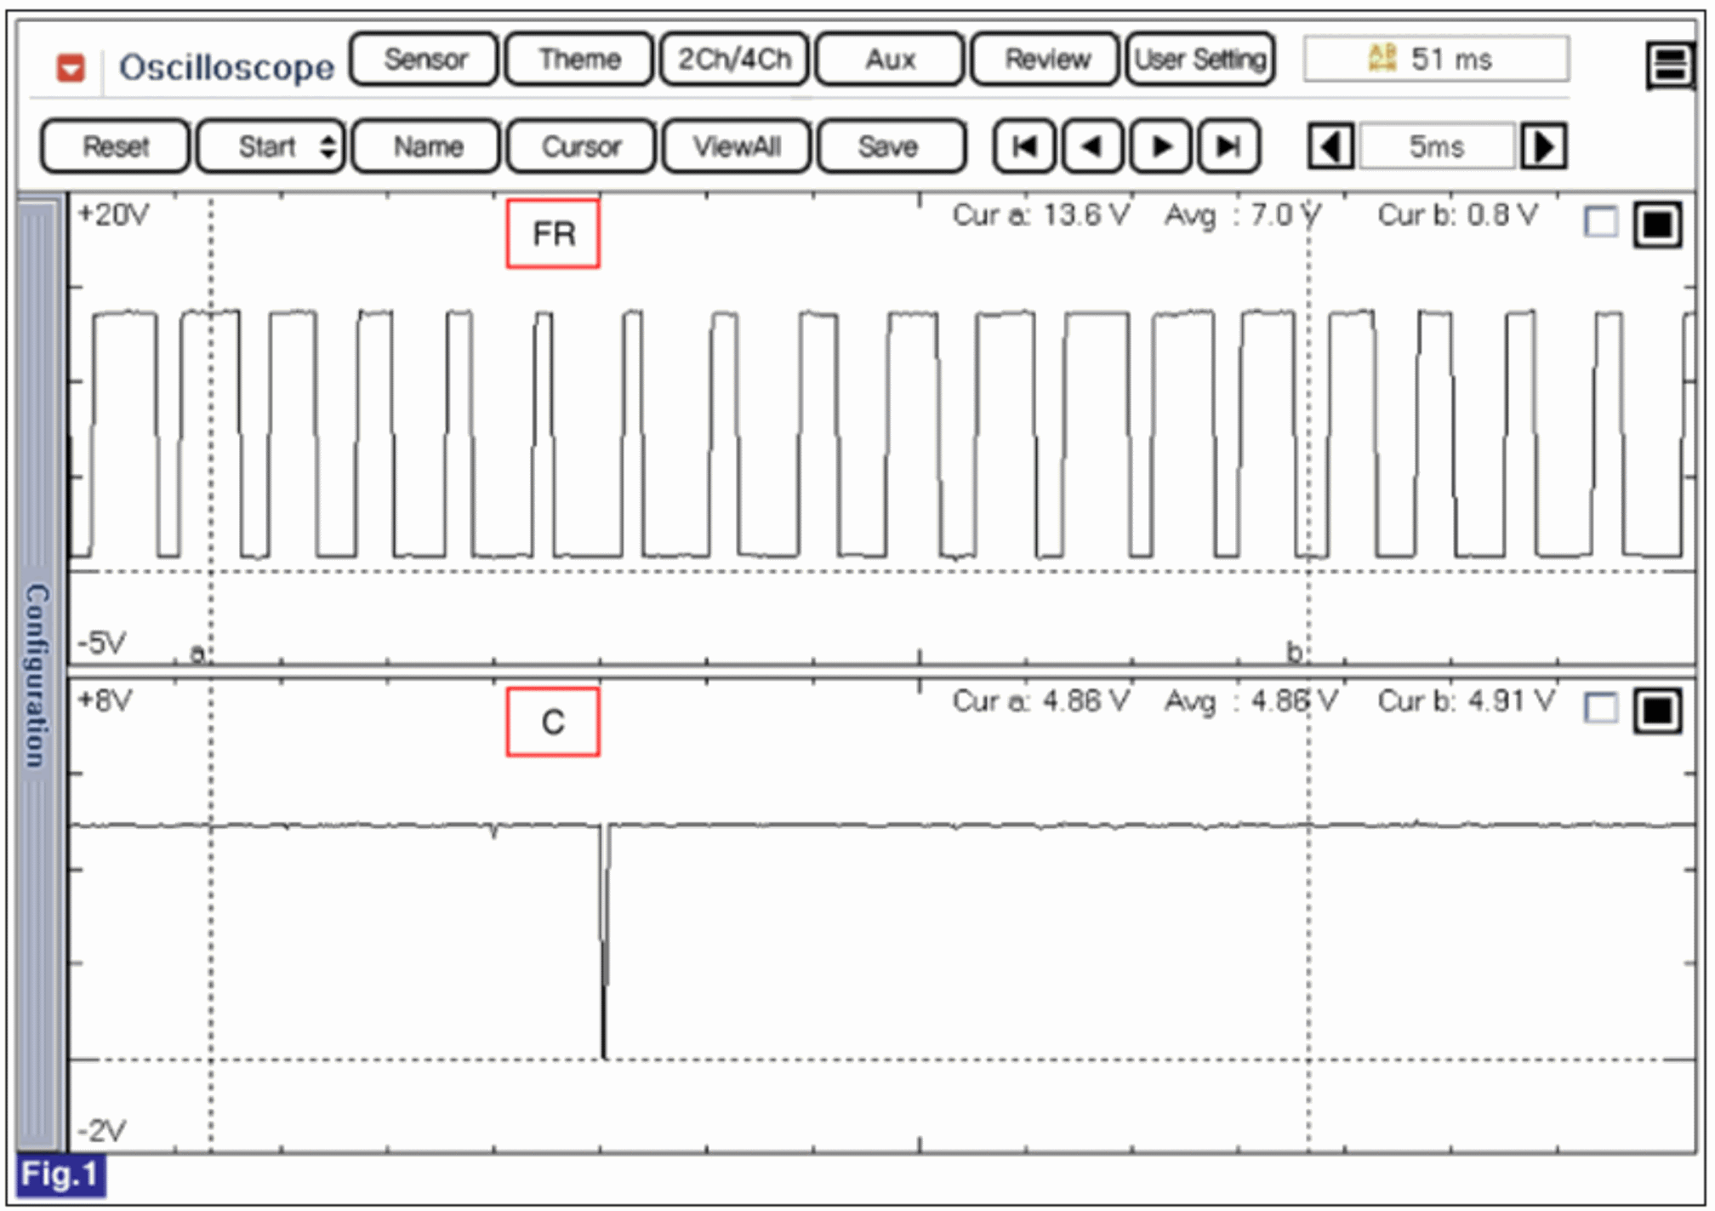
Task: Jump to first waveform frame
Action: (1024, 146)
